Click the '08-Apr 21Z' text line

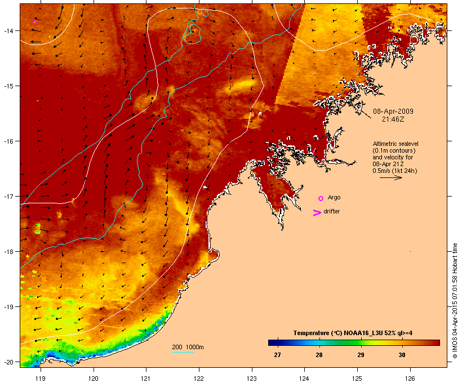tap(388, 164)
